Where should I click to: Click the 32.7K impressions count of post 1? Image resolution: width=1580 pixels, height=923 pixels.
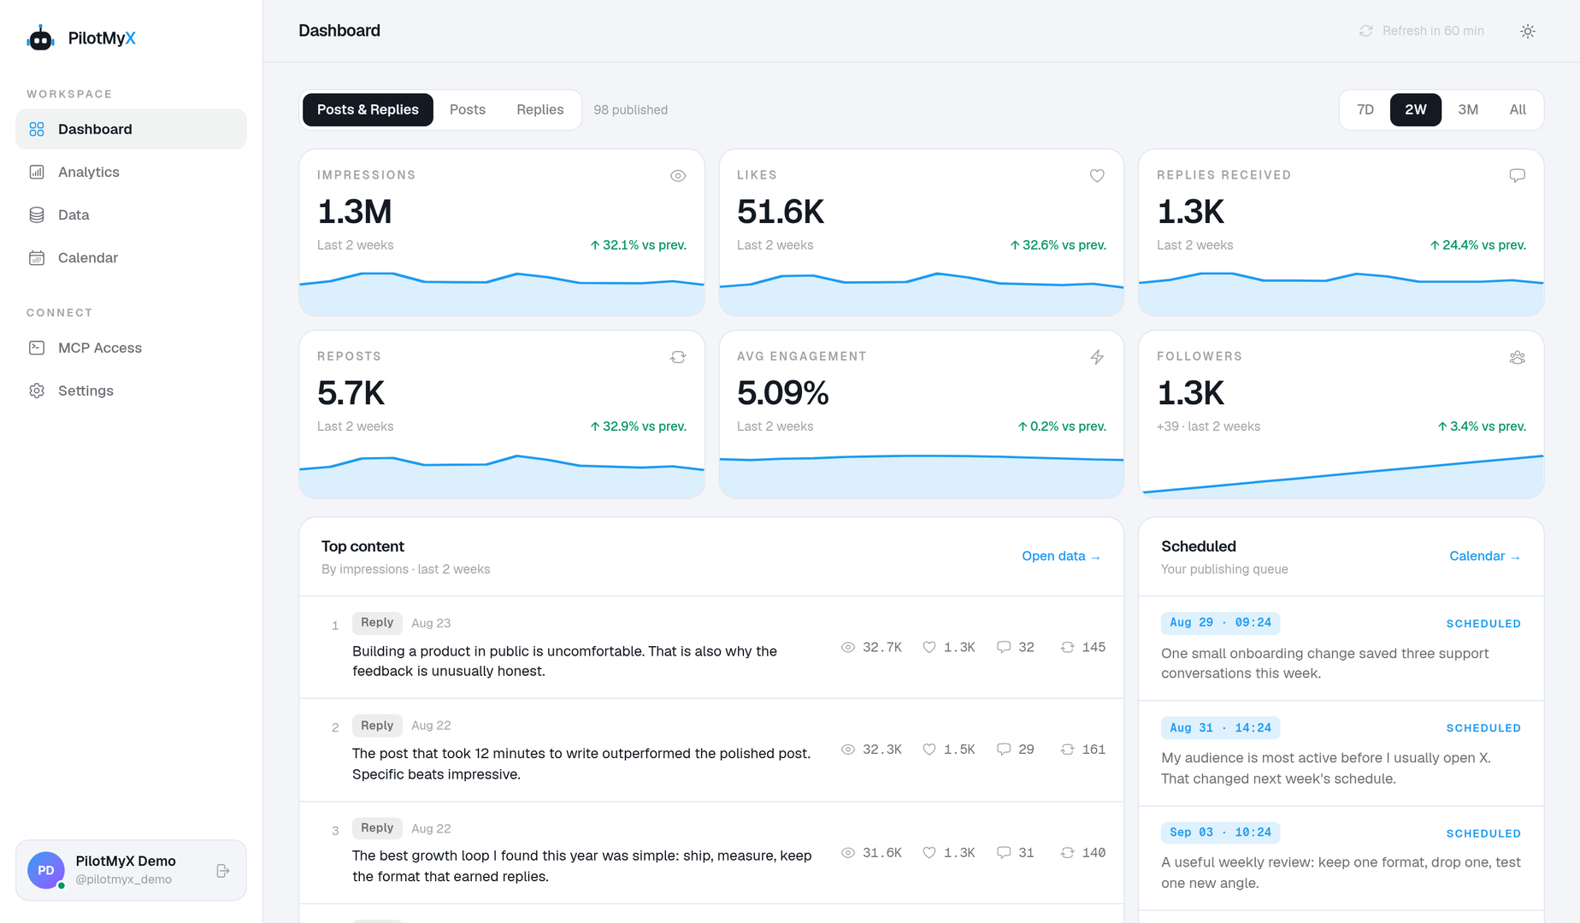point(882,647)
